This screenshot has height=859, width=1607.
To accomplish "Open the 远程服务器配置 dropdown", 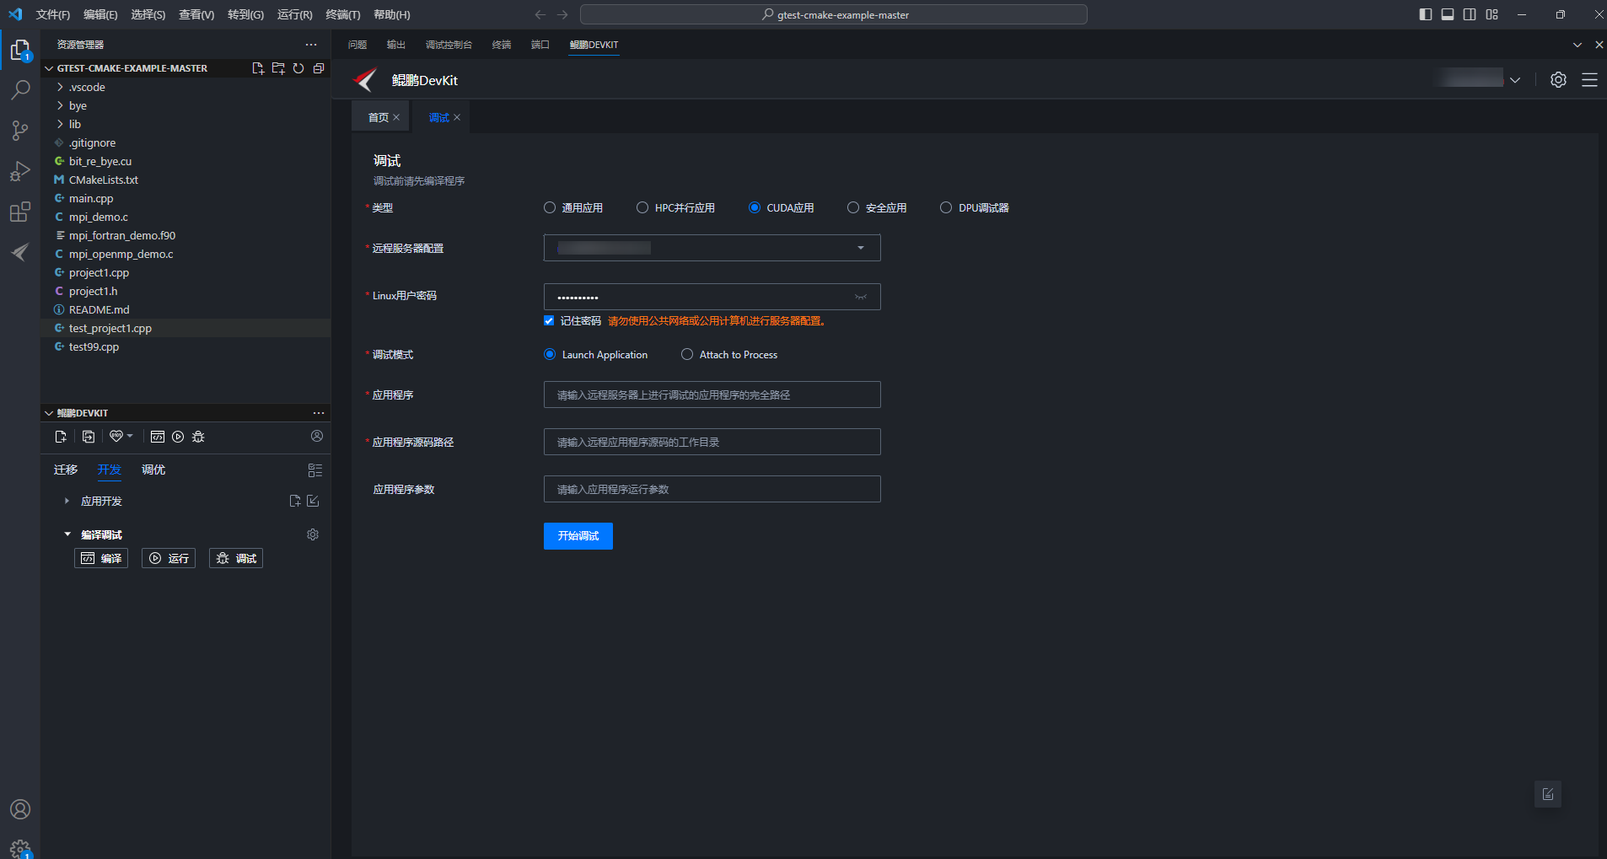I will tap(712, 248).
